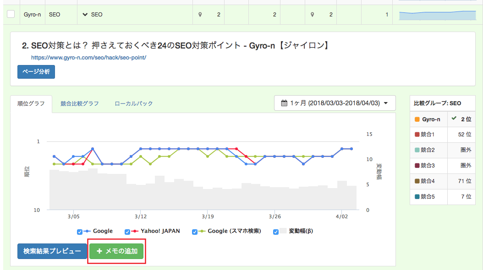Select the 競合5 7 位 rank cell
The image size is (483, 270).
[x=461, y=196]
